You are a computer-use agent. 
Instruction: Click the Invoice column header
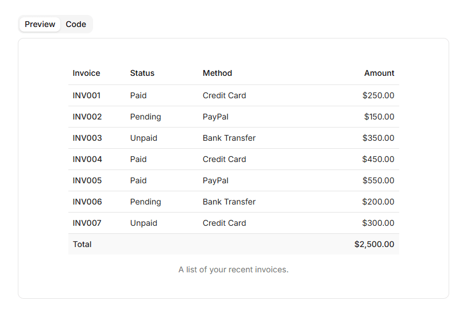click(x=86, y=73)
